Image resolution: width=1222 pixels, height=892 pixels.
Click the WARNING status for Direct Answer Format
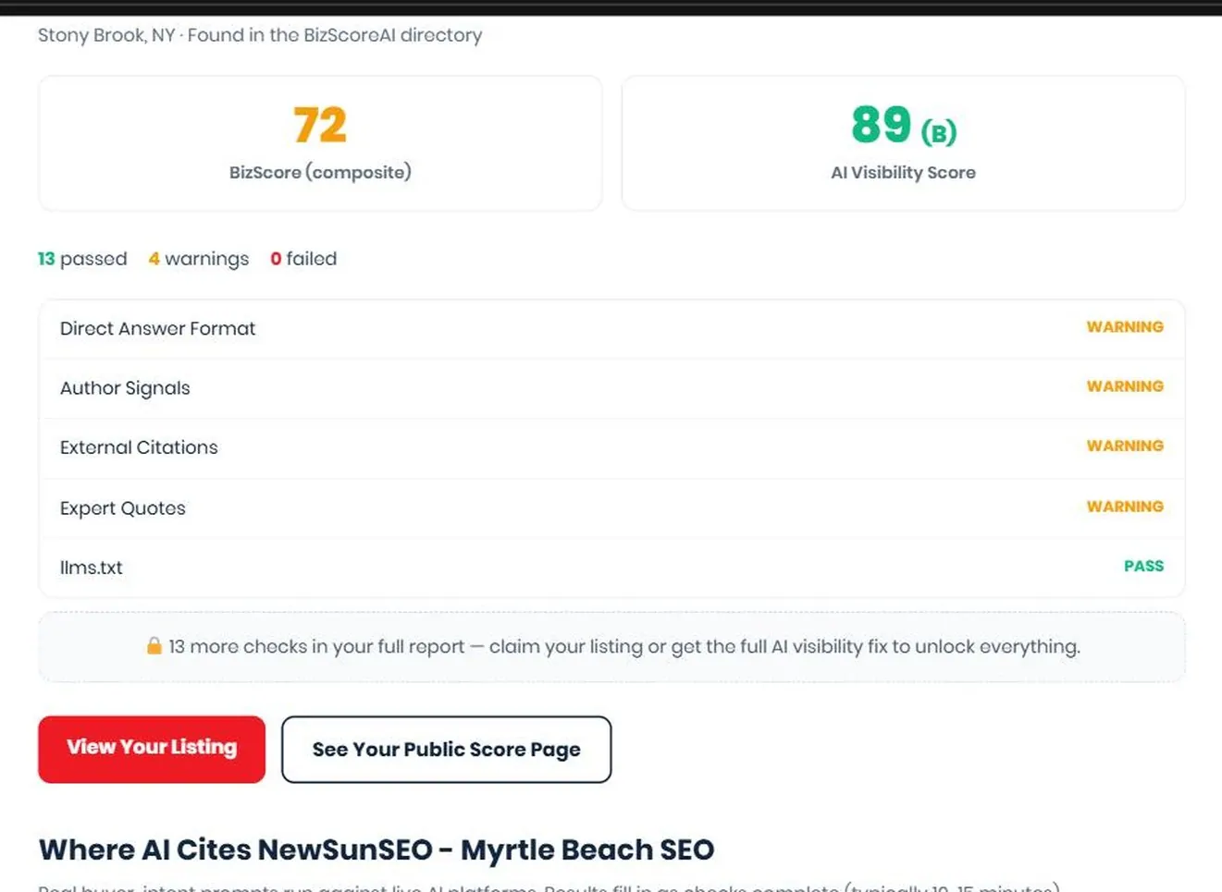(x=1125, y=327)
